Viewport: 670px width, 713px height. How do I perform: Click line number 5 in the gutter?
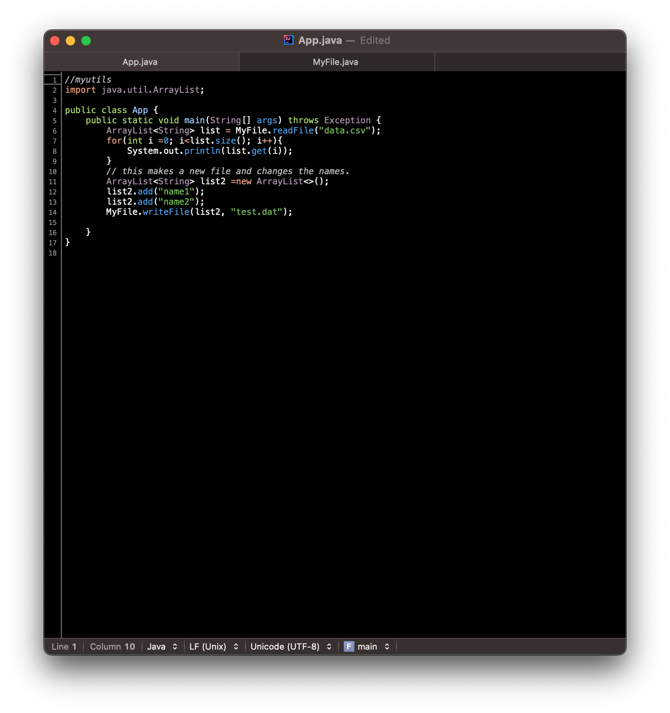pos(54,121)
